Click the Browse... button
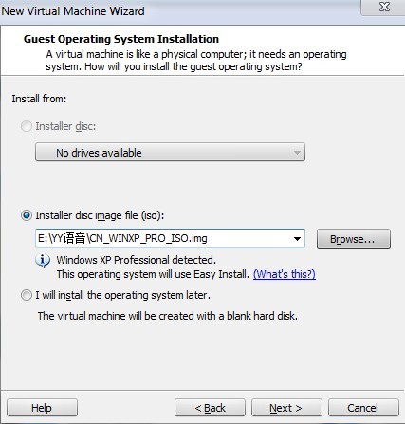The width and height of the screenshot is (405, 424). pyautogui.click(x=354, y=239)
